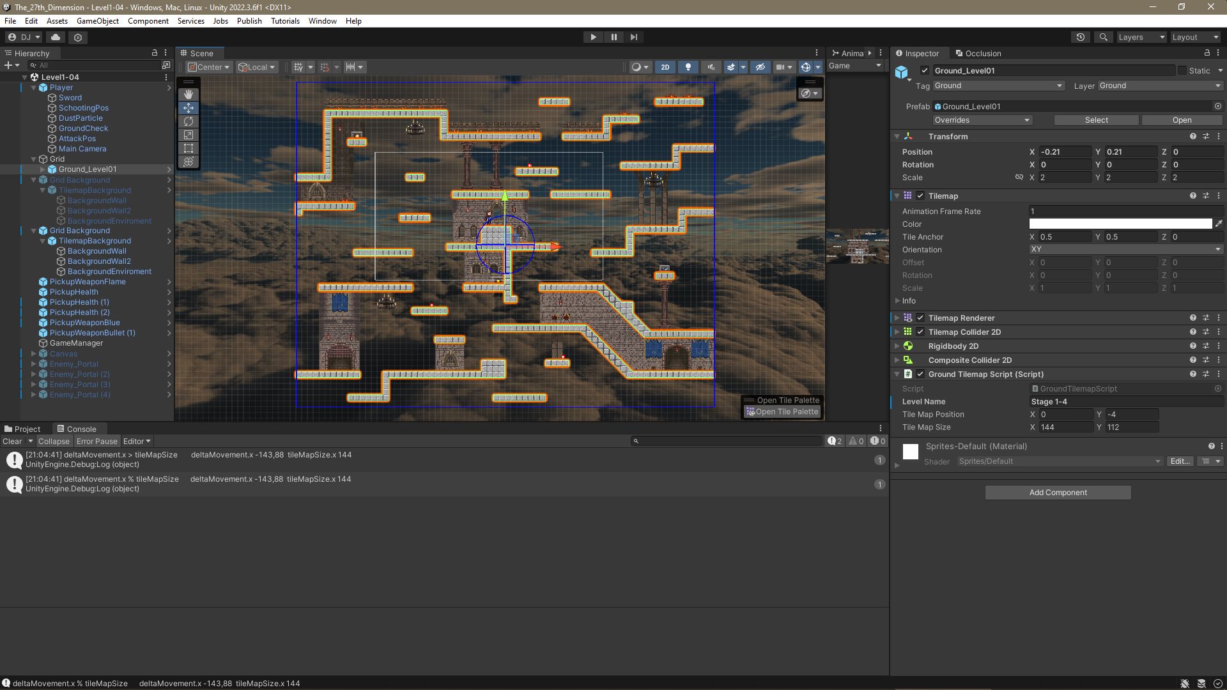Click the Add Component button
The height and width of the screenshot is (690, 1227).
click(1057, 492)
